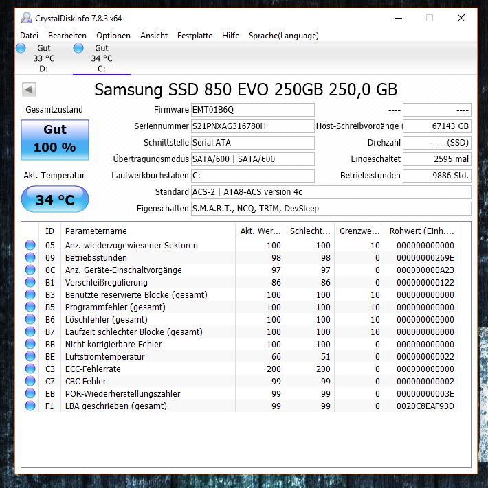
Task: Click the Laufwerkbuchstaben field C:
Action: tap(253, 176)
